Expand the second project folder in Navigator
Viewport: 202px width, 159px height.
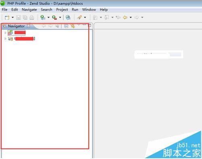(x=5, y=39)
